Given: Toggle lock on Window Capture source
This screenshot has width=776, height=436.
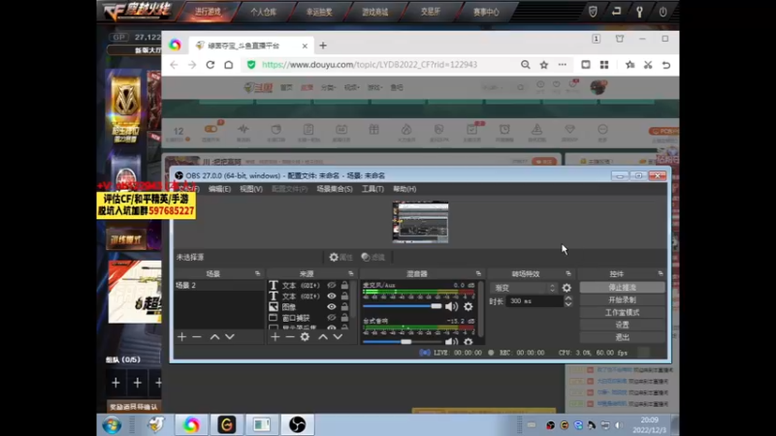Looking at the screenshot, I should pyautogui.click(x=344, y=318).
